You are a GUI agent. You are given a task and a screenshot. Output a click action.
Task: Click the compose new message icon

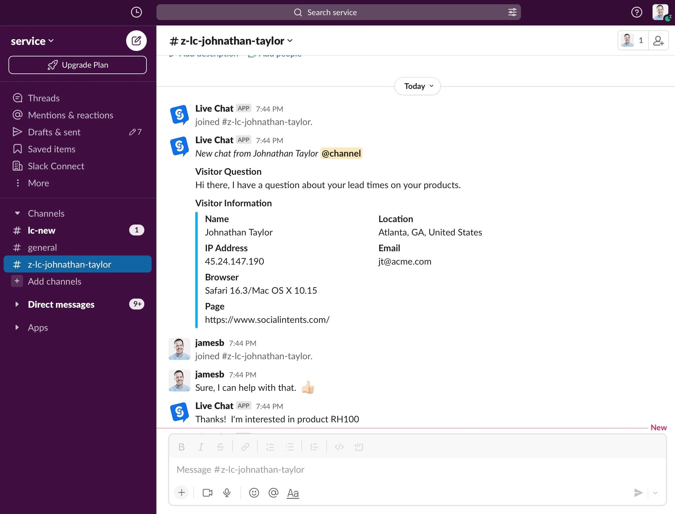pyautogui.click(x=136, y=40)
